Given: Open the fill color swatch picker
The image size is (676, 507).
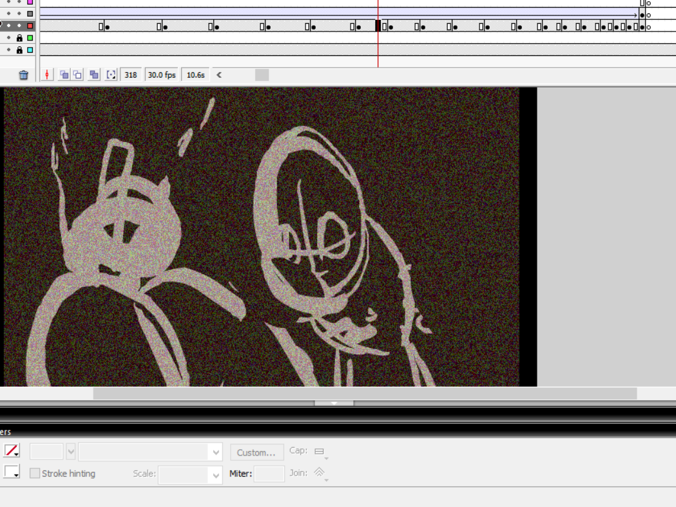Looking at the screenshot, I should click(12, 472).
